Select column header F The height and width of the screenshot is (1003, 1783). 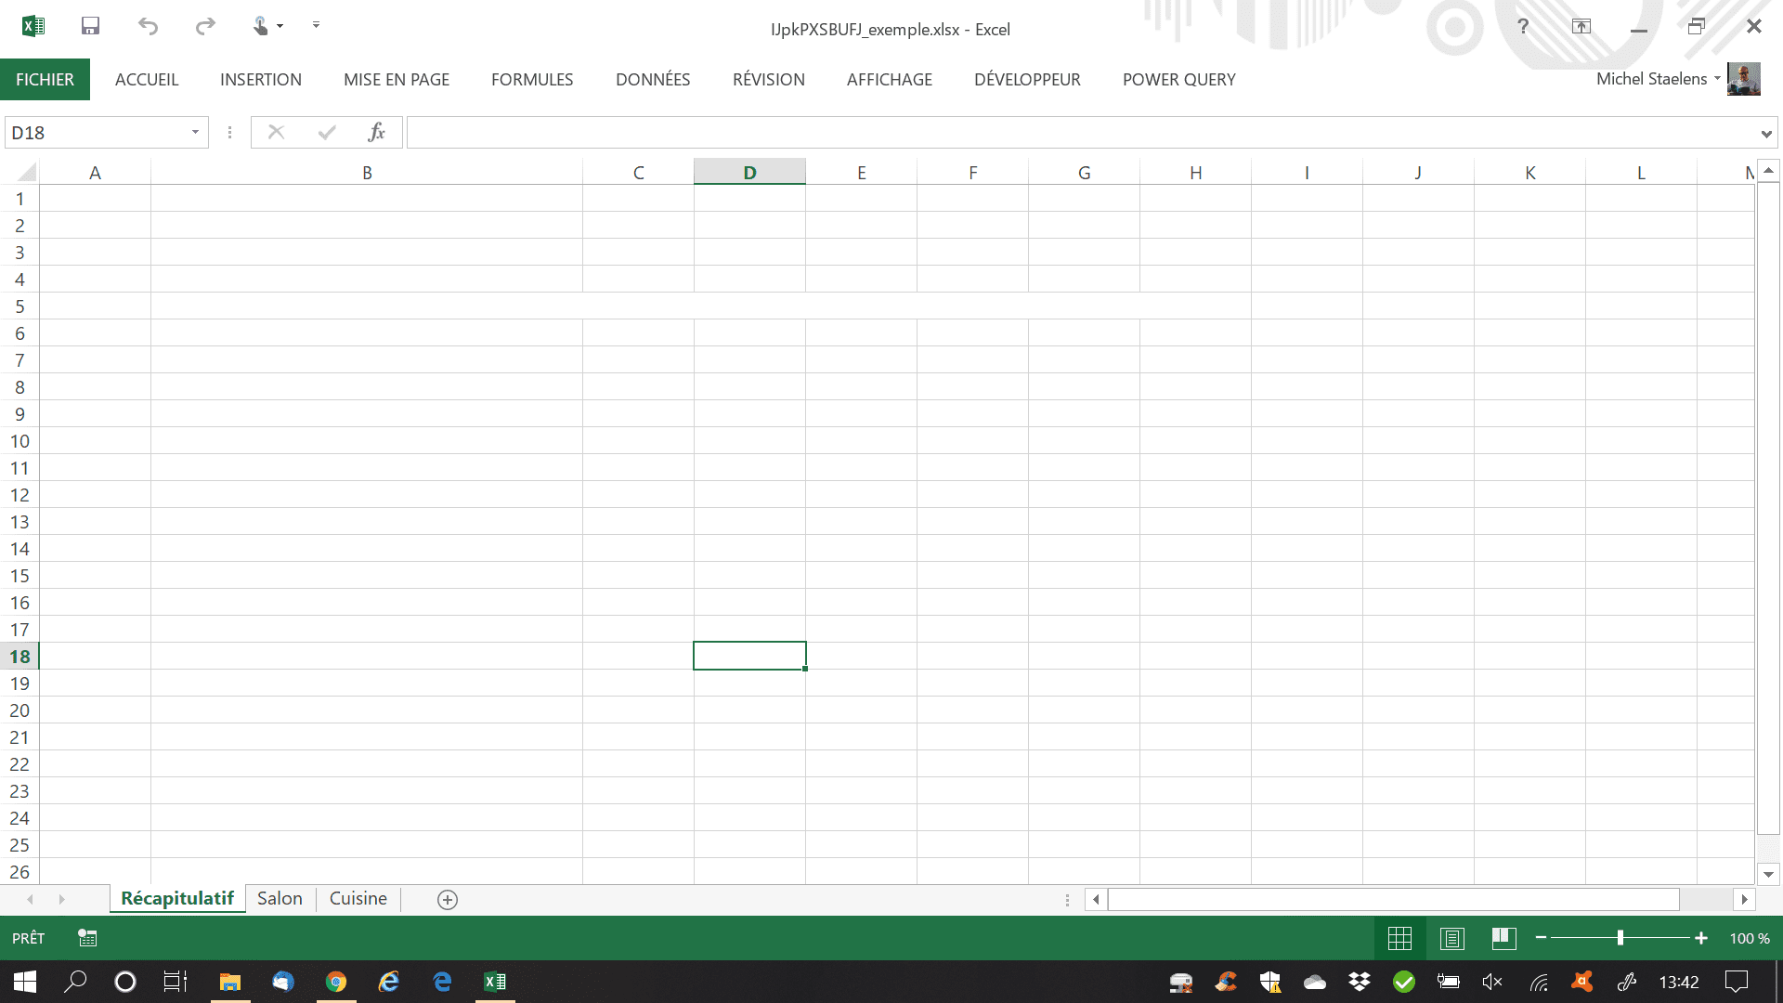[972, 173]
